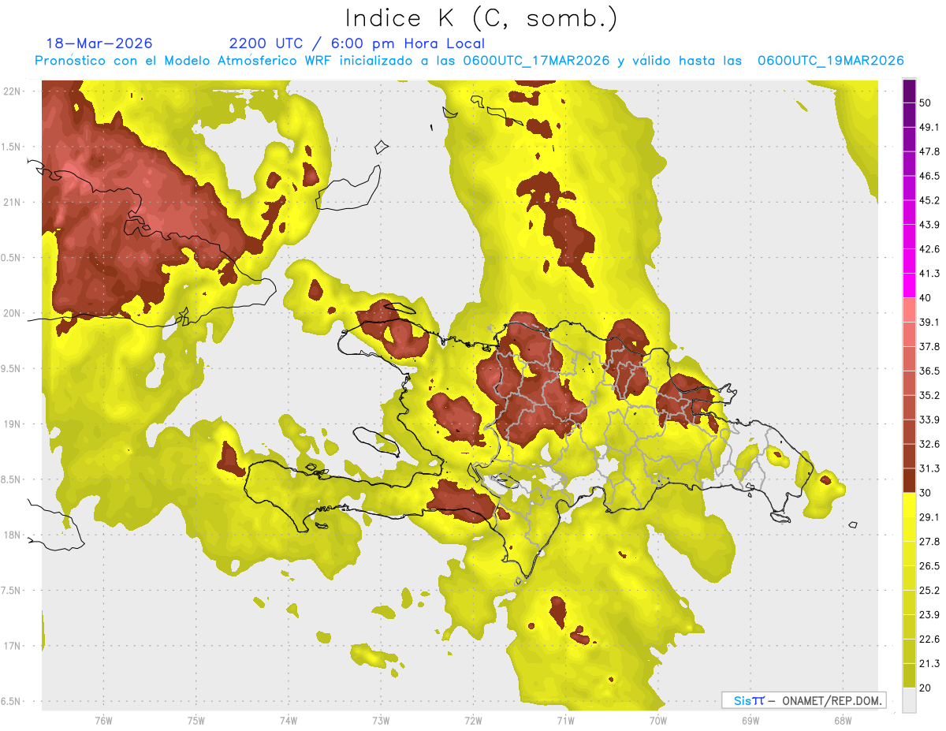
Task: Click the legend value '33.9'
Action: (930, 420)
